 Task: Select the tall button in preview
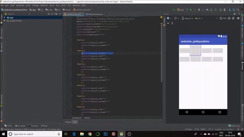coord(196,51)
